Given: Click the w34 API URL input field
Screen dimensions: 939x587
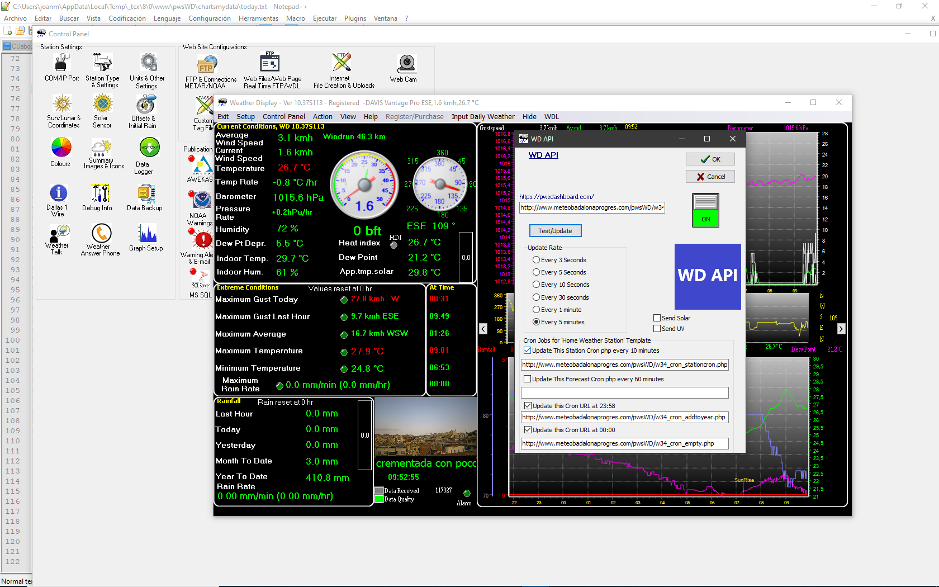Looking at the screenshot, I should pyautogui.click(x=592, y=207).
